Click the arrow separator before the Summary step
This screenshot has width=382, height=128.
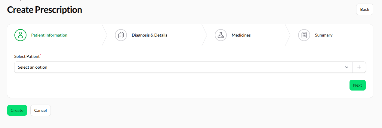[x=288, y=35]
